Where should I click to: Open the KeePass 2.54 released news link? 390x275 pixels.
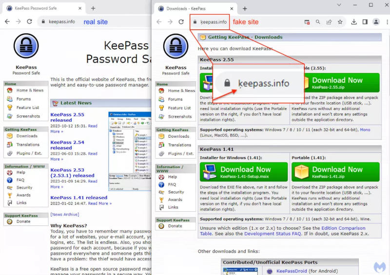pyautogui.click(x=67, y=145)
